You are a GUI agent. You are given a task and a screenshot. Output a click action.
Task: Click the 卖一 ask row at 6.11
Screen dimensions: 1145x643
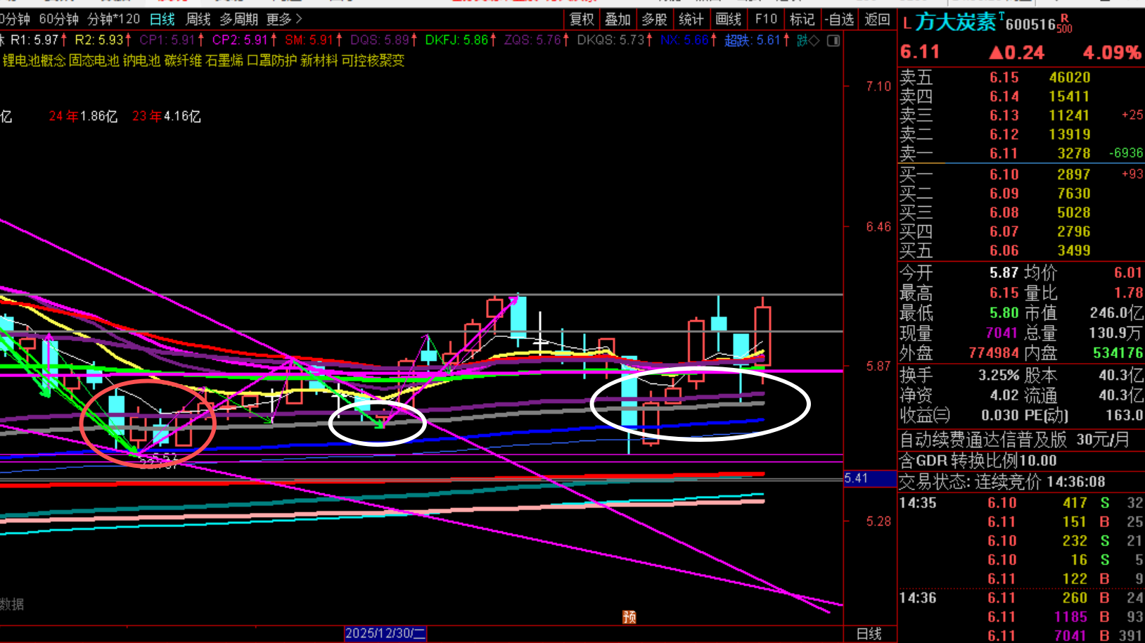(1021, 153)
